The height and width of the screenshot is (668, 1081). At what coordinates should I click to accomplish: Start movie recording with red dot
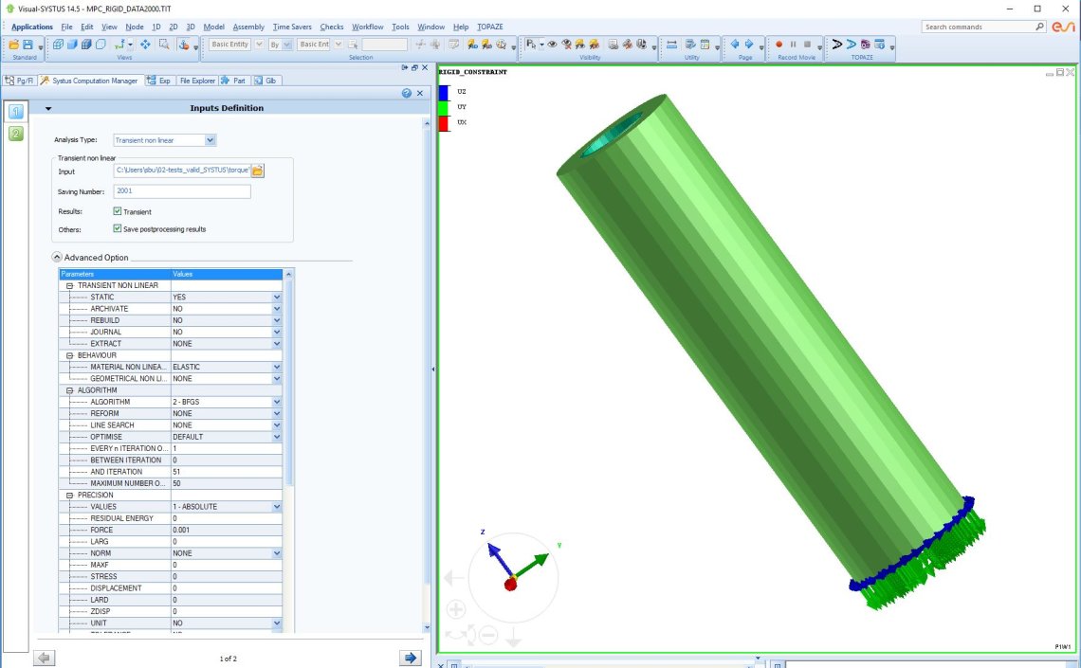779,45
